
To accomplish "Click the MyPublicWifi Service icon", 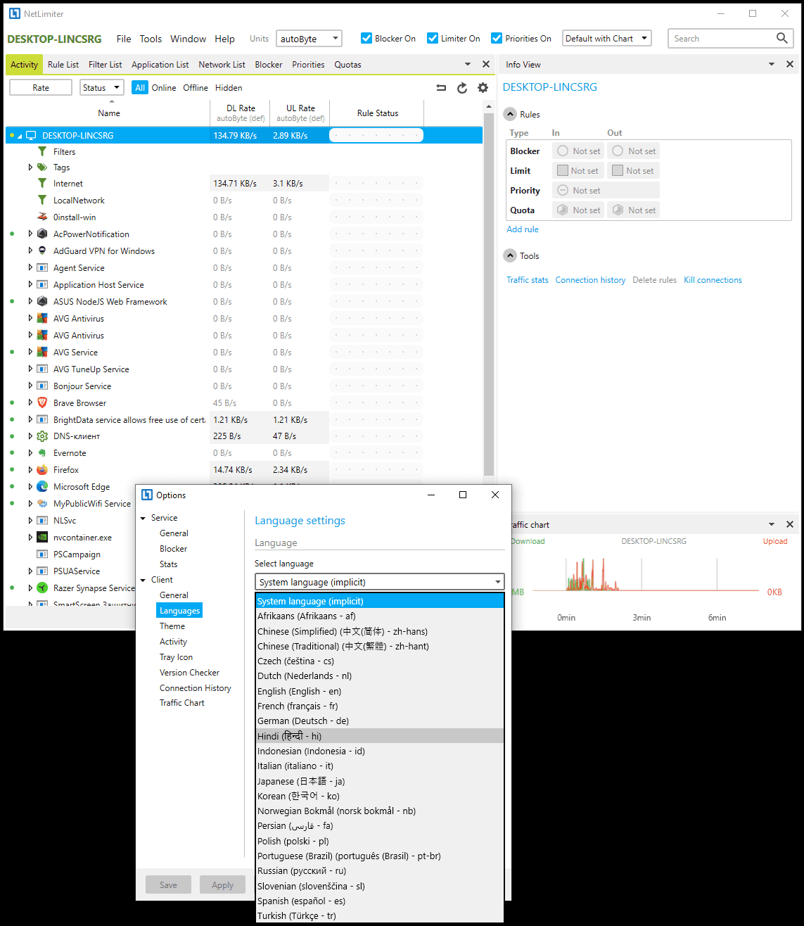I will click(x=42, y=504).
